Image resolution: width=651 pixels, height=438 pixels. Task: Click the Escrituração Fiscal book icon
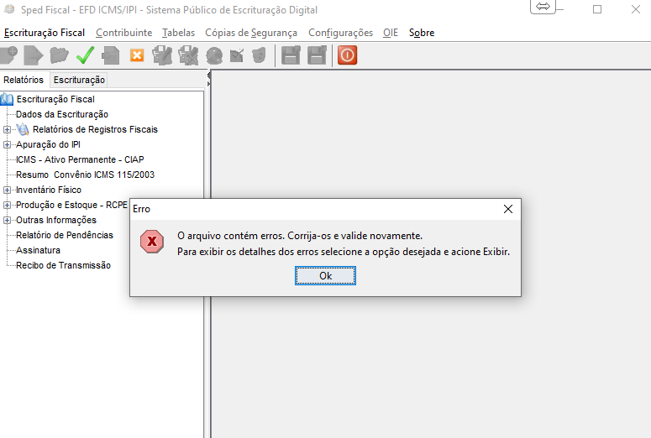click(8, 99)
